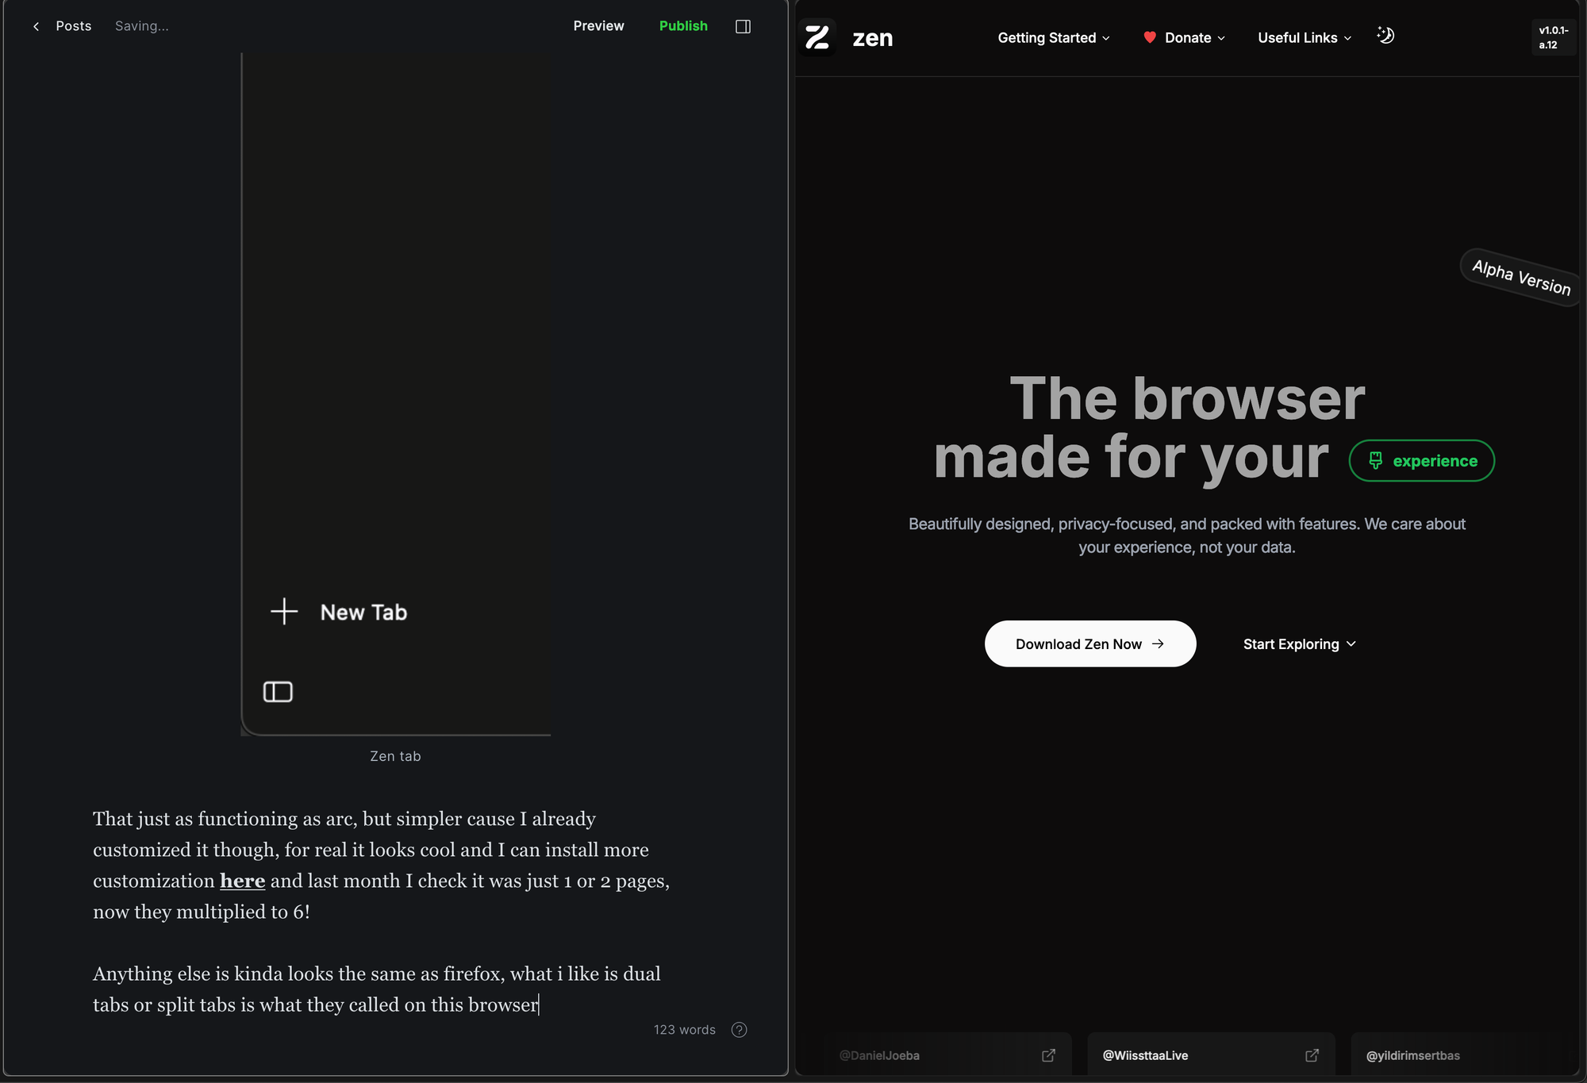Open the post Preview
This screenshot has width=1587, height=1083.
598,26
